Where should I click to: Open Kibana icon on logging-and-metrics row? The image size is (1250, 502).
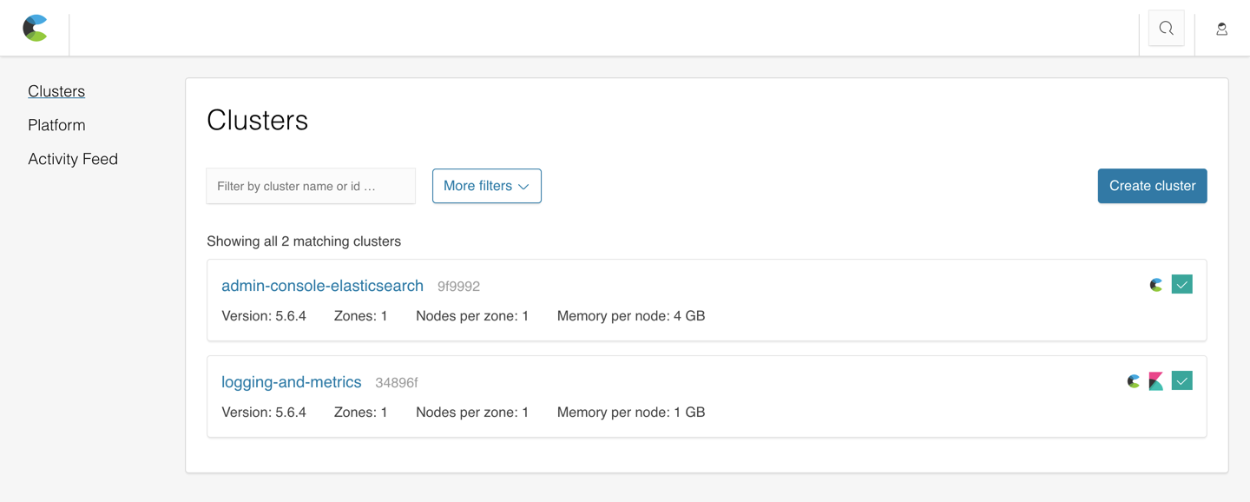pyautogui.click(x=1155, y=381)
